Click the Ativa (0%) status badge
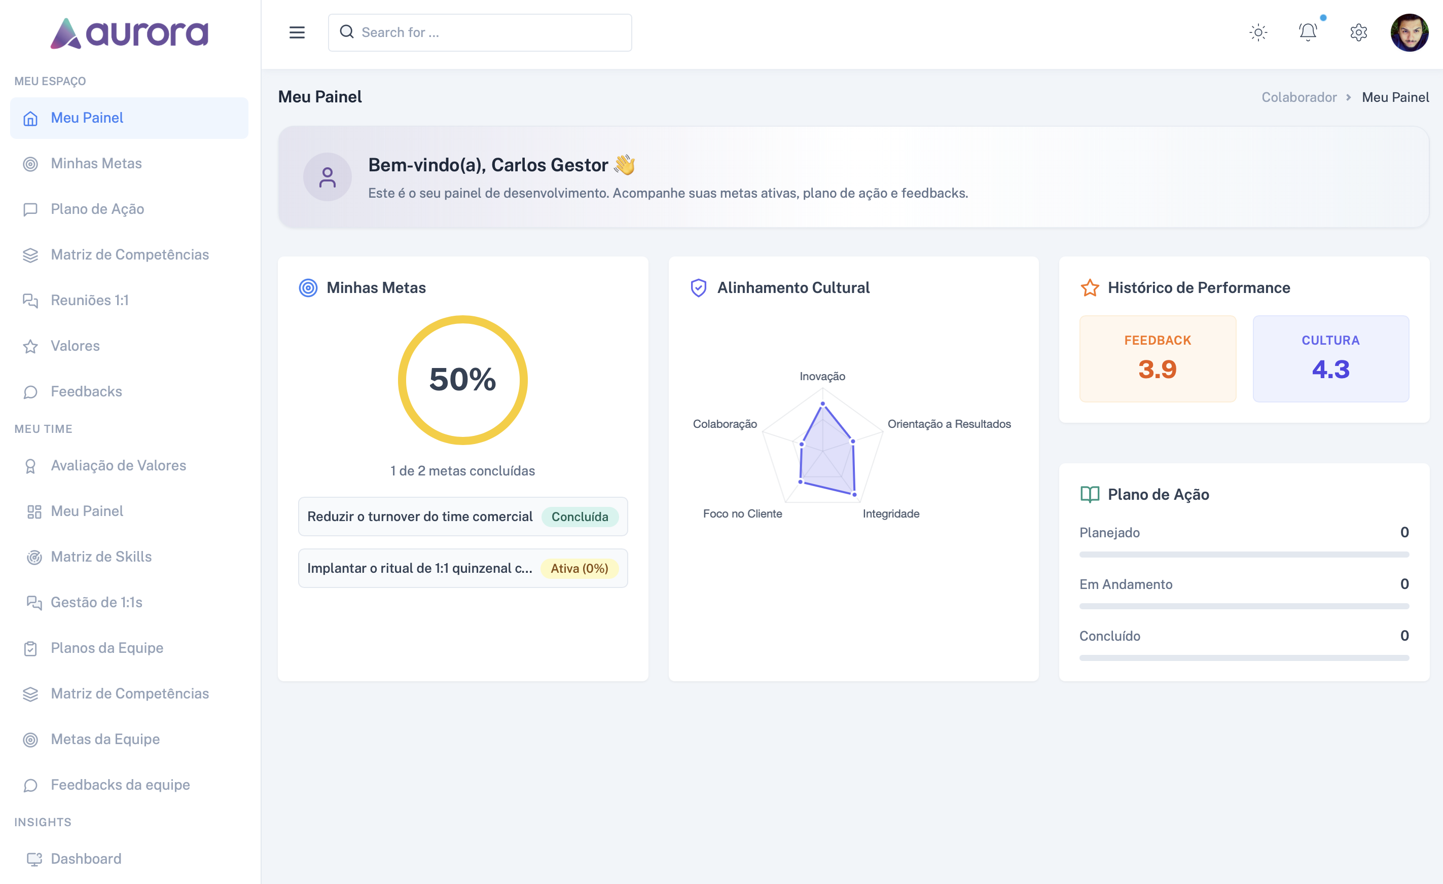Image resolution: width=1443 pixels, height=884 pixels. [x=579, y=568]
